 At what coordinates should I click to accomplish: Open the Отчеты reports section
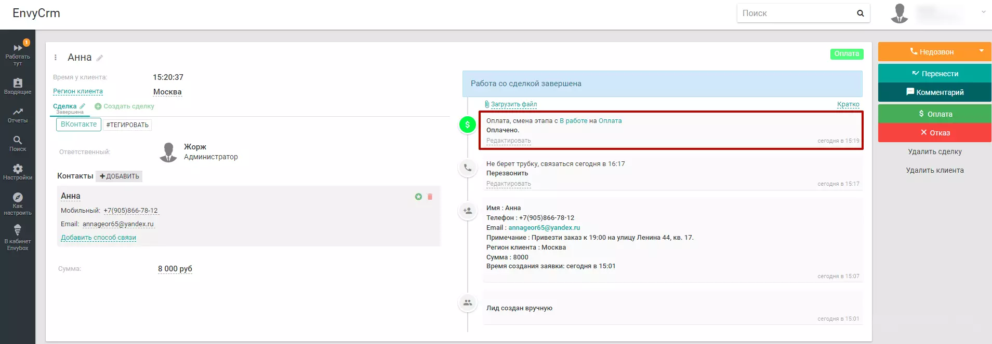(18, 115)
